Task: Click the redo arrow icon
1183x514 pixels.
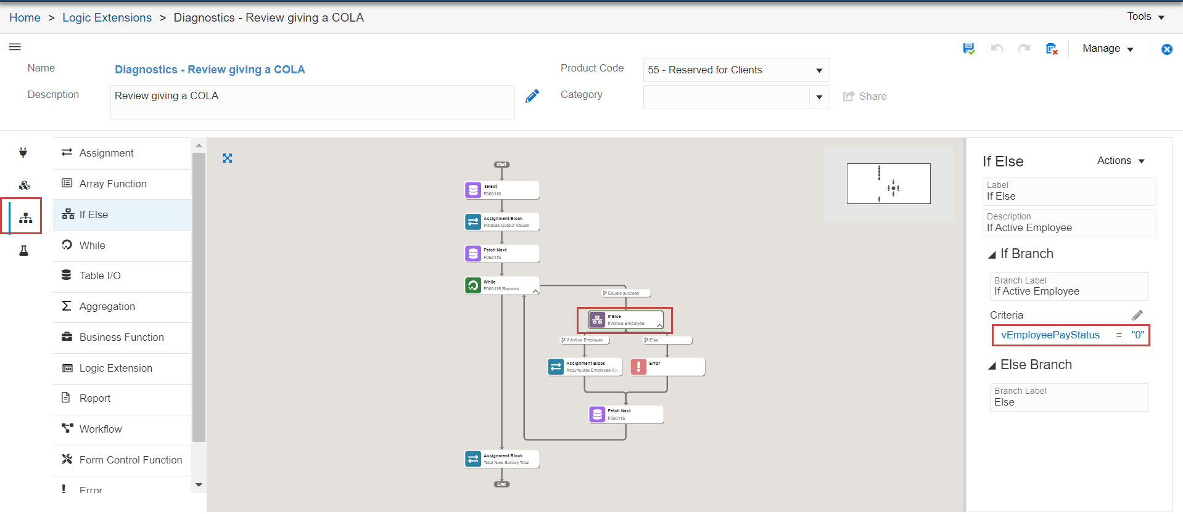Action: point(1024,49)
